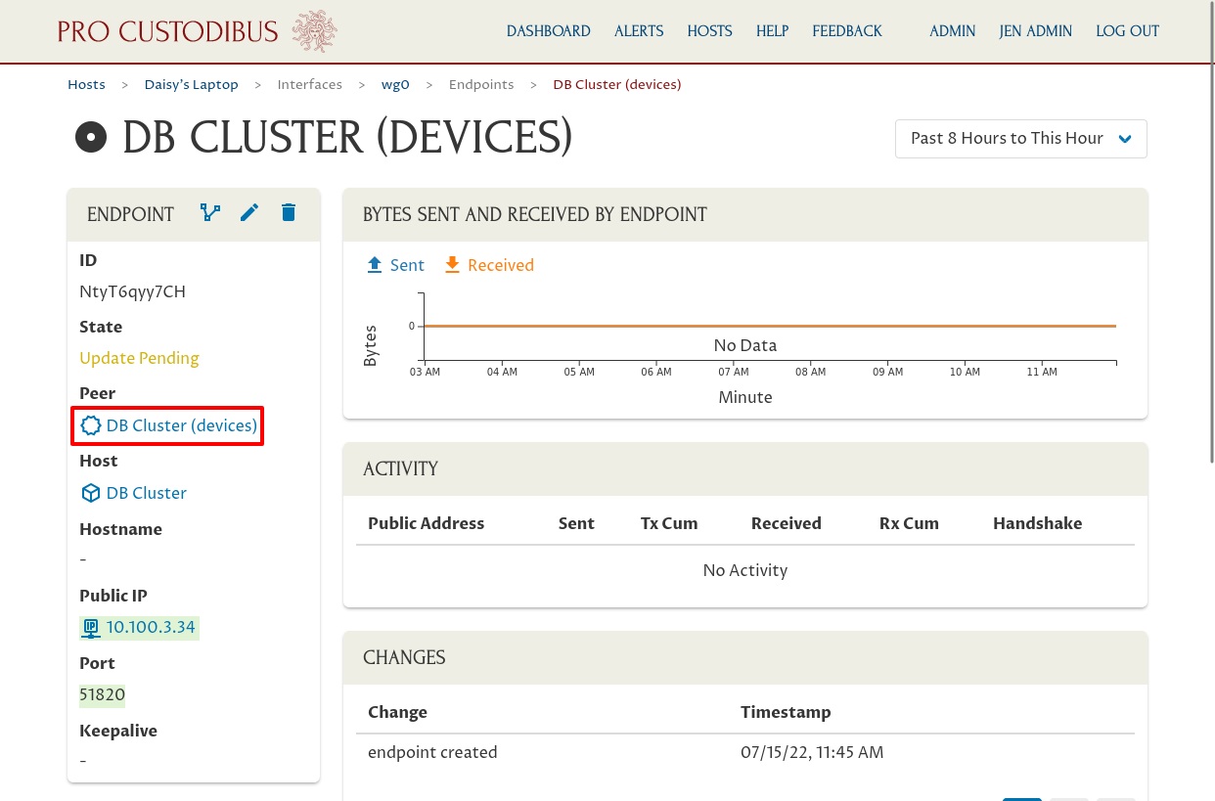Click the endpoint created change row

745,753
